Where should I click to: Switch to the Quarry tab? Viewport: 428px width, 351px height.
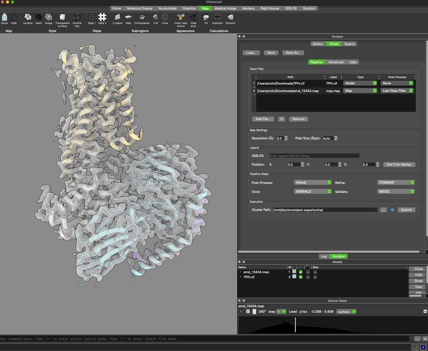coord(349,44)
